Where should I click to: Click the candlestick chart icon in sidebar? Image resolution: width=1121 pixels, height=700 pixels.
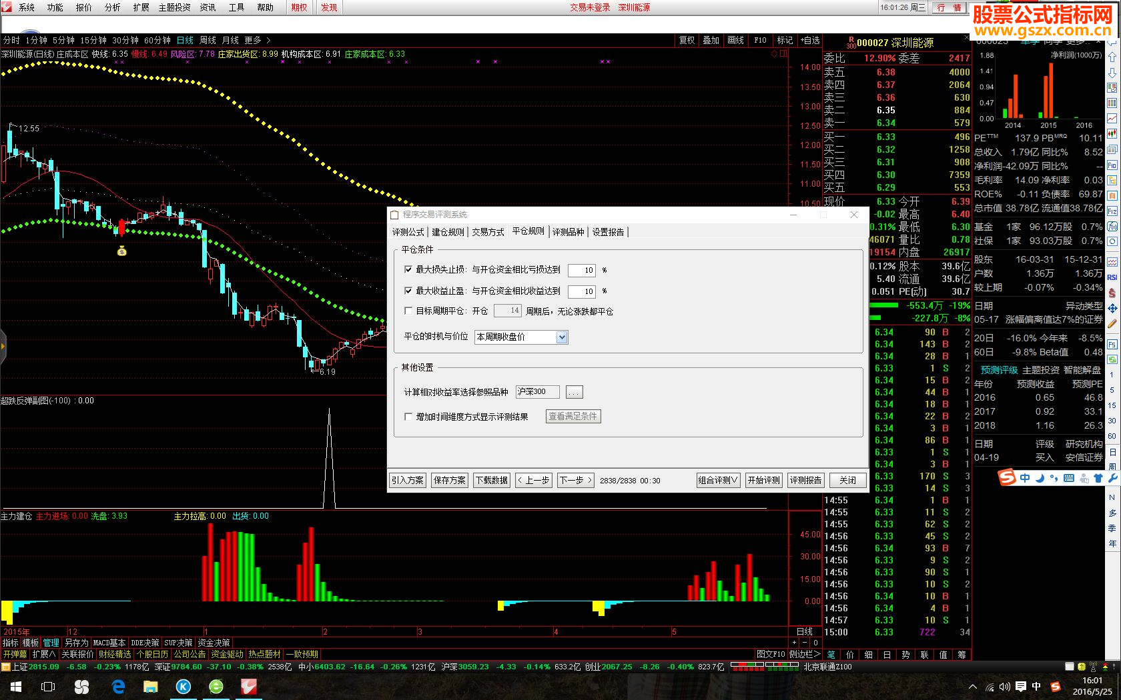click(x=1112, y=134)
